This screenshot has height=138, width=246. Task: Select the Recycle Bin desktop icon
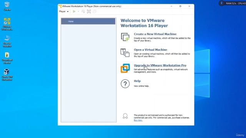tap(7, 6)
